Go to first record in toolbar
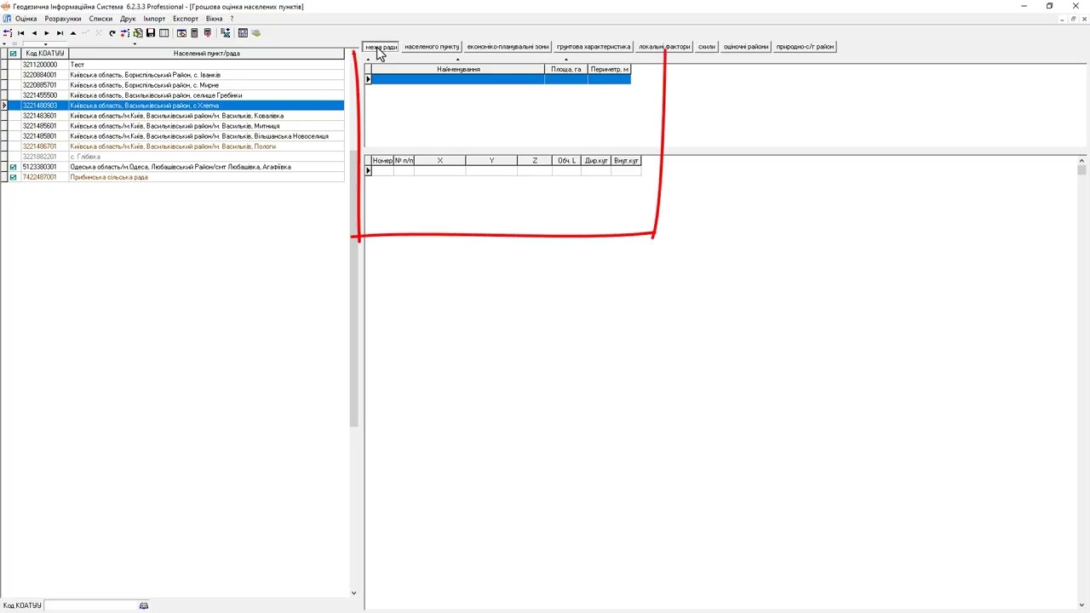The width and height of the screenshot is (1090, 613). tap(20, 33)
